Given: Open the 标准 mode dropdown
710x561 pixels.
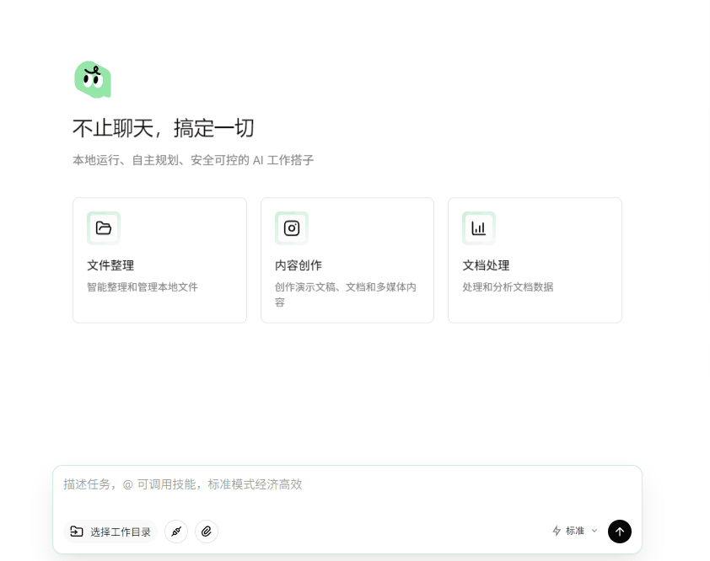Looking at the screenshot, I should (574, 531).
